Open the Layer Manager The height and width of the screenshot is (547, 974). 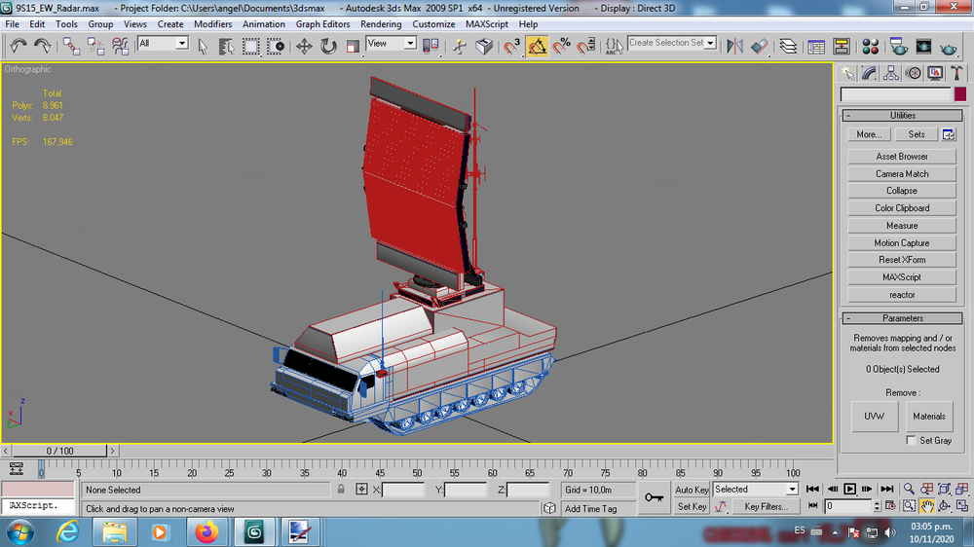[x=788, y=46]
